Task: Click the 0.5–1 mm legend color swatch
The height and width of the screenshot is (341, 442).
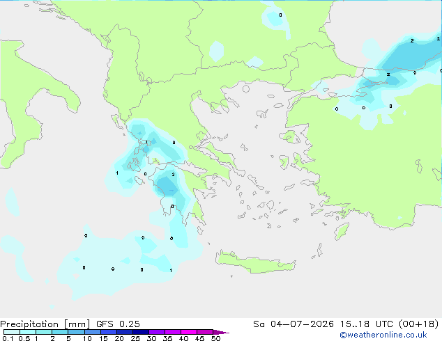Action: pos(28,332)
